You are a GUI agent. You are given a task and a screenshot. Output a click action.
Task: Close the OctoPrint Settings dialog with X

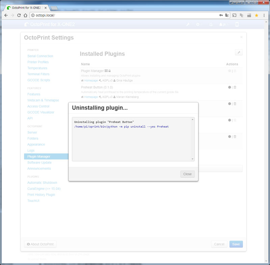click(x=241, y=37)
